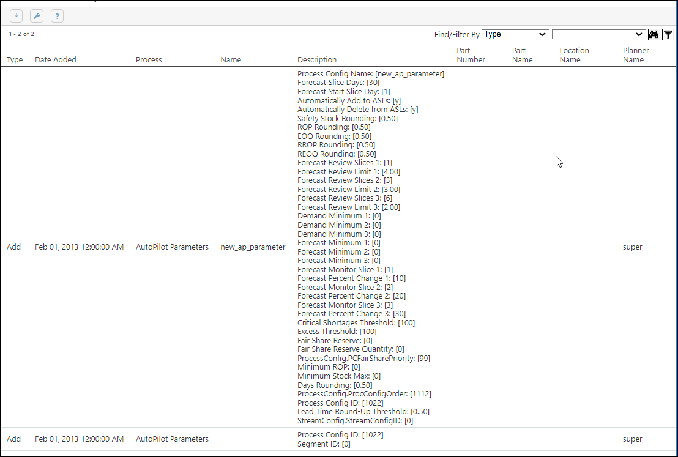
Task: Click the Part Number column header
Action: (x=471, y=55)
